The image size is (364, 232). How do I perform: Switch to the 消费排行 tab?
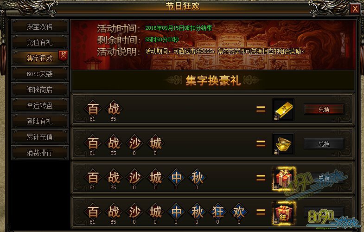click(40, 153)
